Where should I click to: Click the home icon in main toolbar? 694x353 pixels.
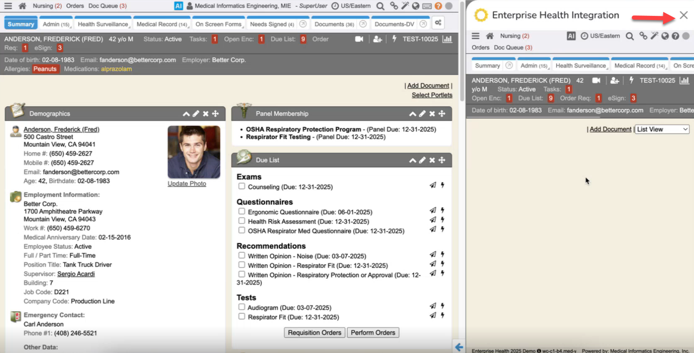pos(23,6)
